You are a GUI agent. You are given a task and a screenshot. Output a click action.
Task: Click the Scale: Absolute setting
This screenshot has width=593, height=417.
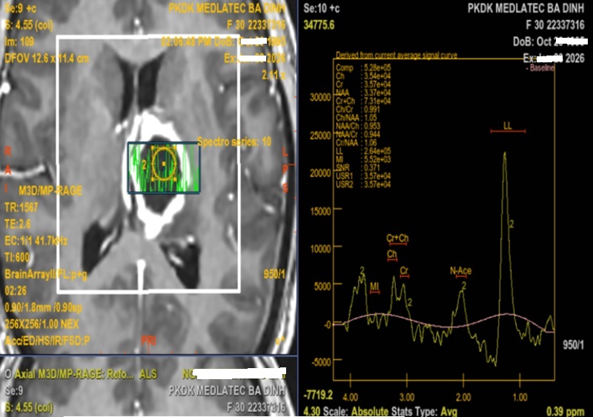pyautogui.click(x=354, y=410)
